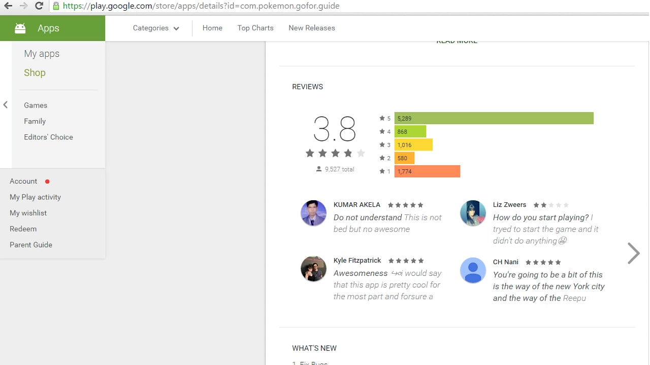Click CH Nani's default avatar icon
Viewport: 650px width, 365px height.
click(473, 270)
